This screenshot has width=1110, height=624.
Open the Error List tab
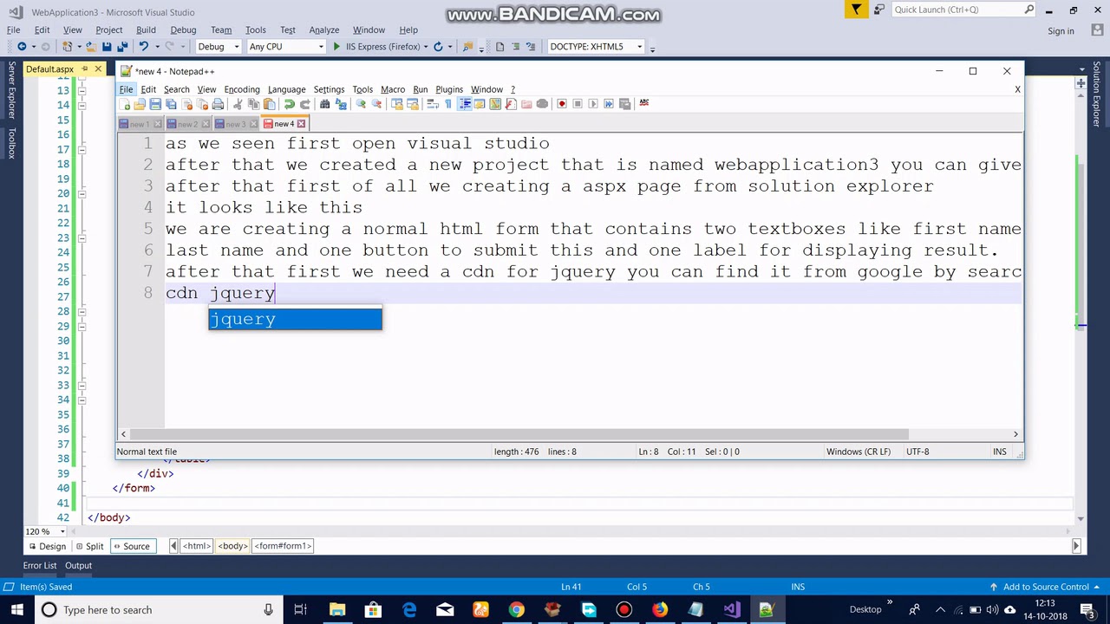[x=40, y=566]
